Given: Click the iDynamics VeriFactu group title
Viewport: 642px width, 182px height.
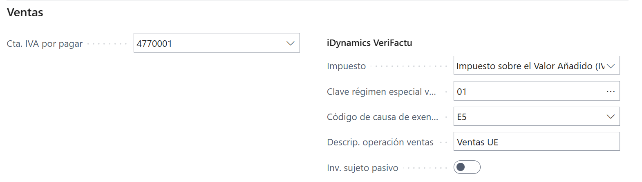Looking at the screenshot, I should click(369, 43).
